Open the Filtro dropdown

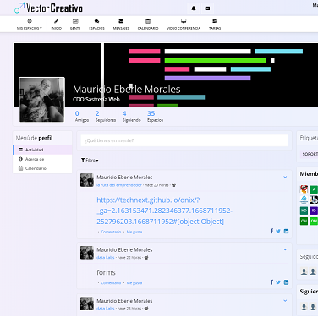click(90, 160)
